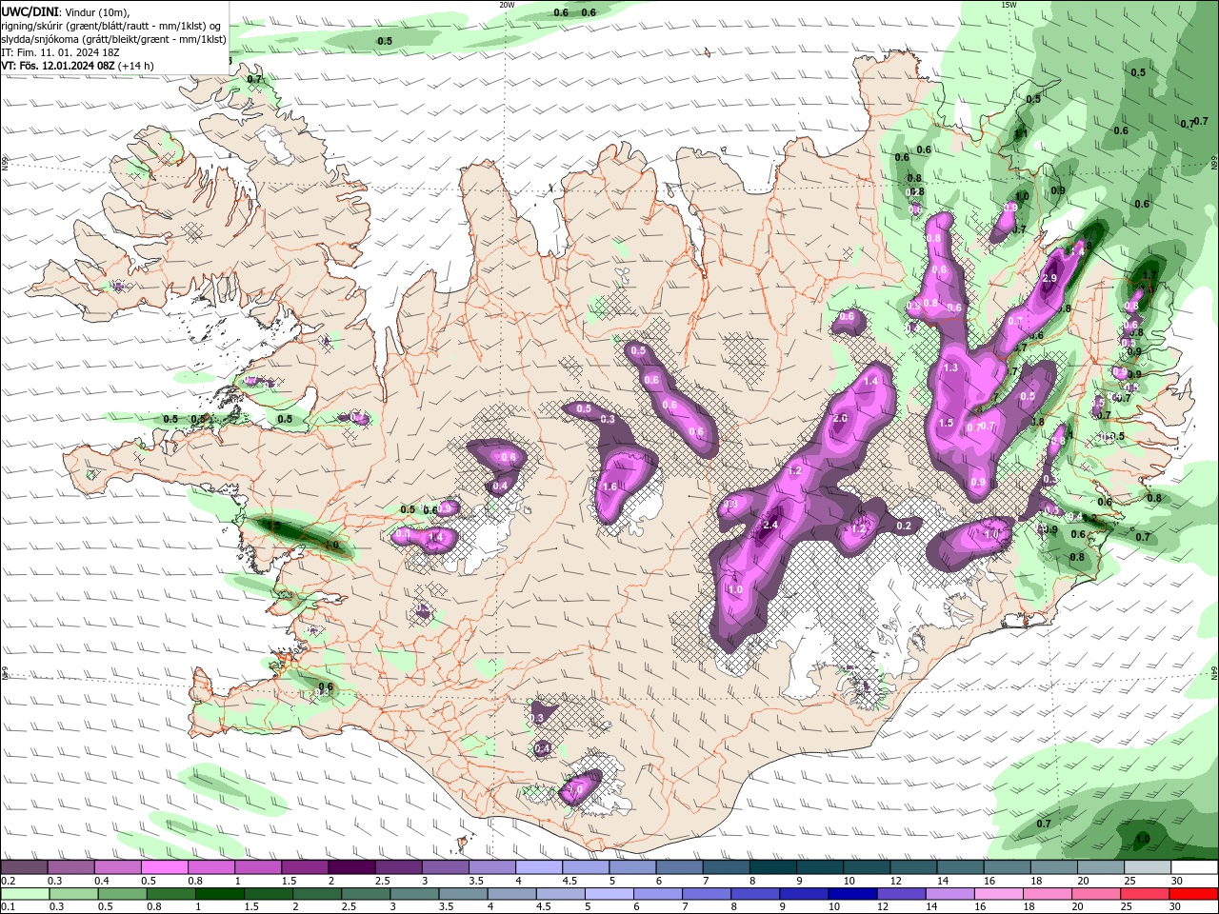The image size is (1219, 914).
Task: Click the 1.3 value in the eastern snow band
Action: click(x=950, y=368)
